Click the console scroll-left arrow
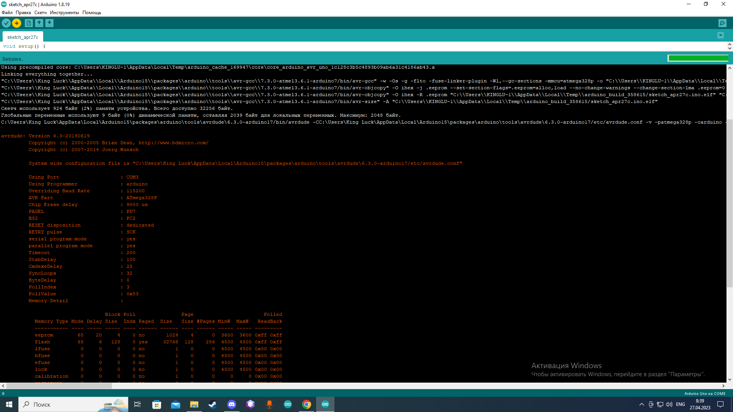 (3, 386)
